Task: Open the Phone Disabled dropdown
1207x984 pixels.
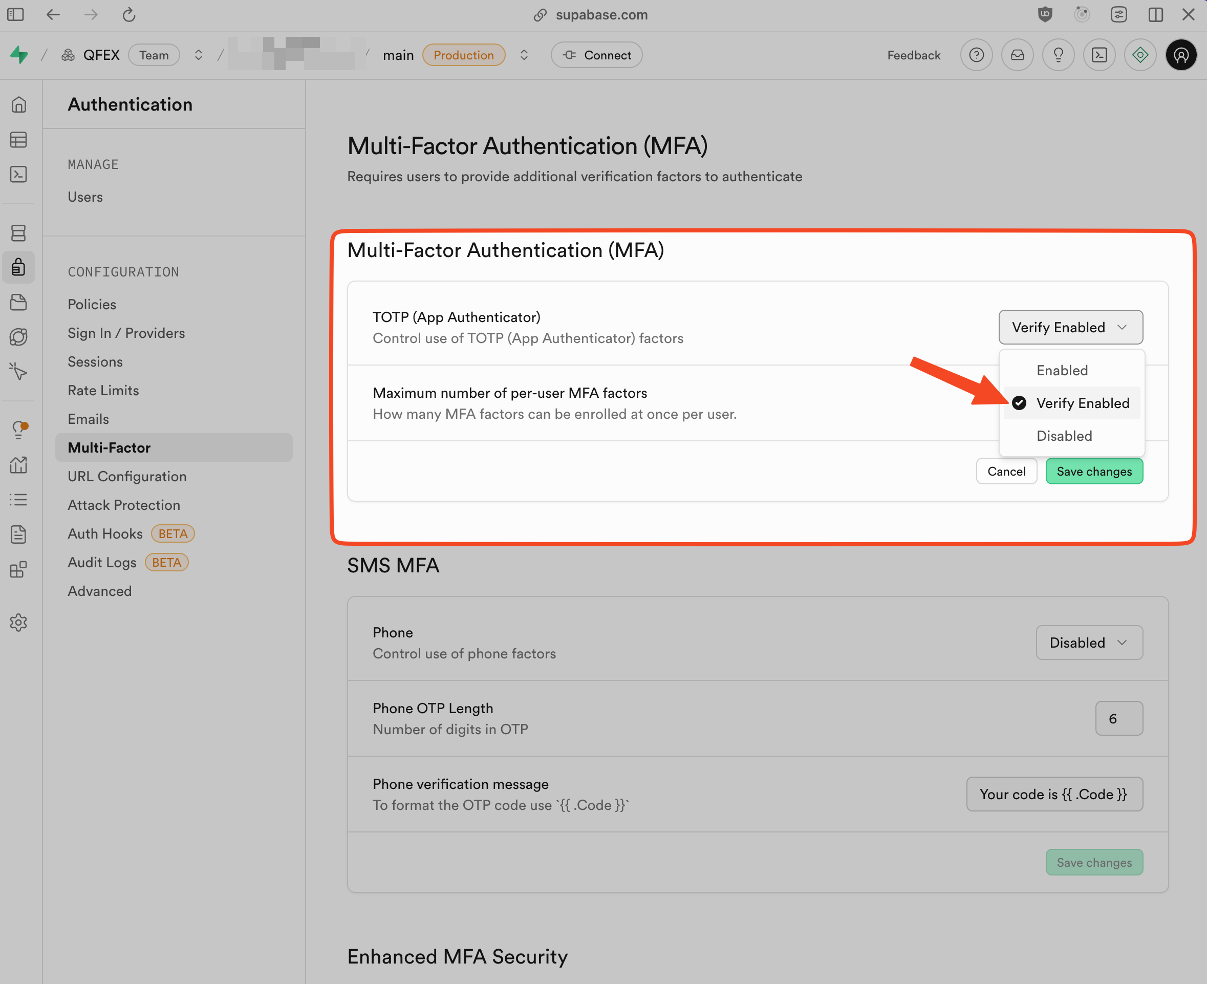Action: click(x=1089, y=642)
